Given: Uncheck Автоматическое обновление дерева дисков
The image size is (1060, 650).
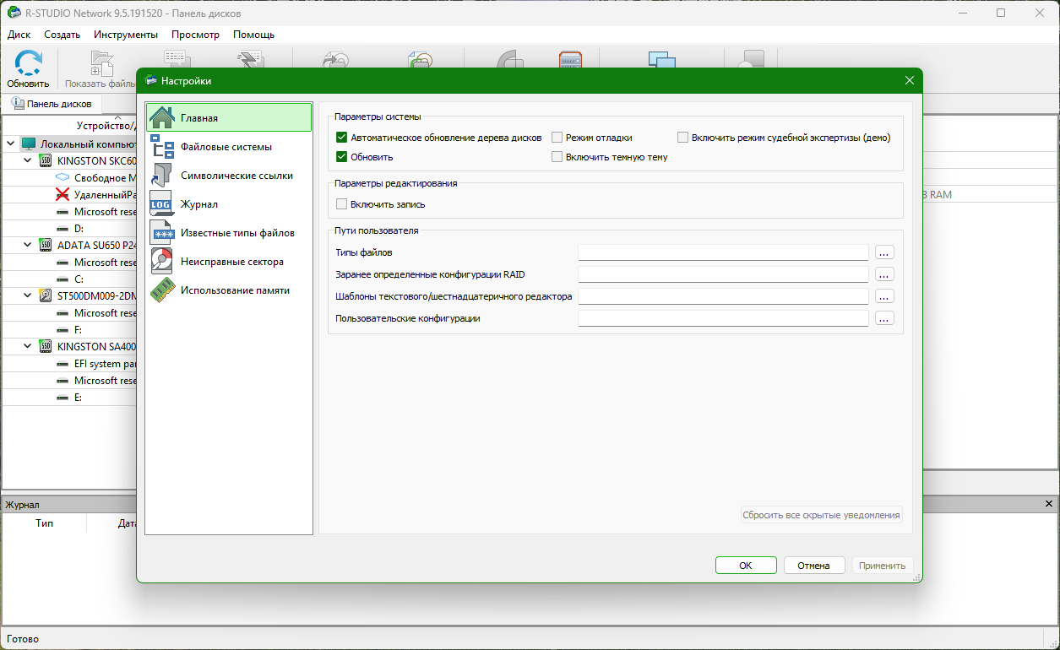Looking at the screenshot, I should [341, 138].
